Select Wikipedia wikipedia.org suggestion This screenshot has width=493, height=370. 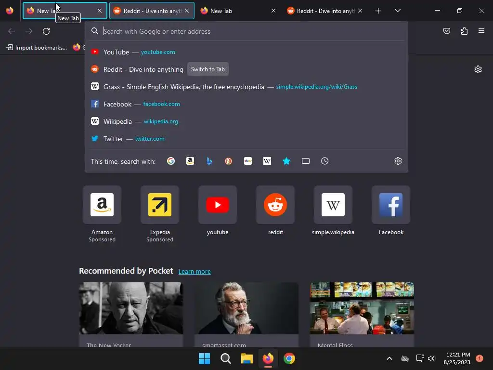pyautogui.click(x=246, y=121)
